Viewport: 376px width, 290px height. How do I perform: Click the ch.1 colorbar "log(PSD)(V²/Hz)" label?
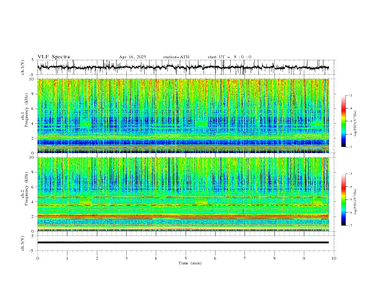point(355,124)
